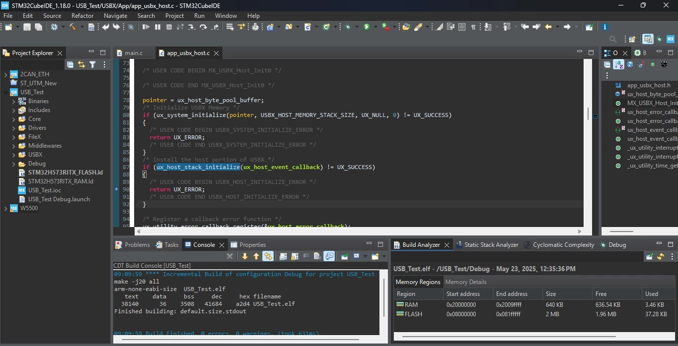
Task: Open the Refactor menu
Action: pos(82,15)
